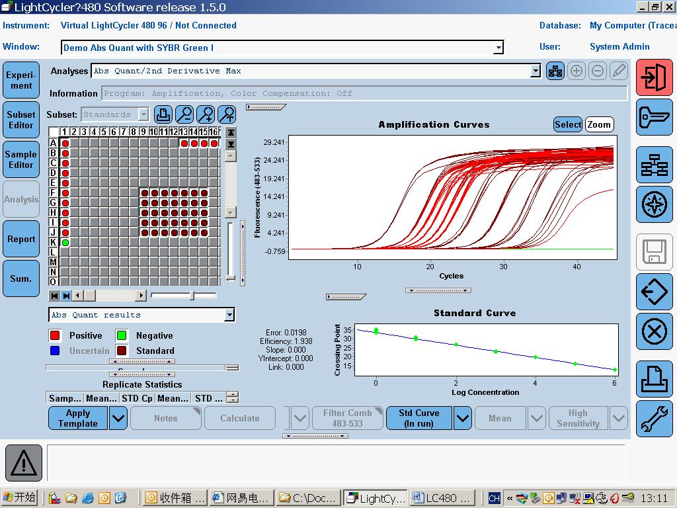Viewport: 677px width, 508px height.
Task: Click the skip-to-last-column icon below the plate
Action: tap(66, 296)
